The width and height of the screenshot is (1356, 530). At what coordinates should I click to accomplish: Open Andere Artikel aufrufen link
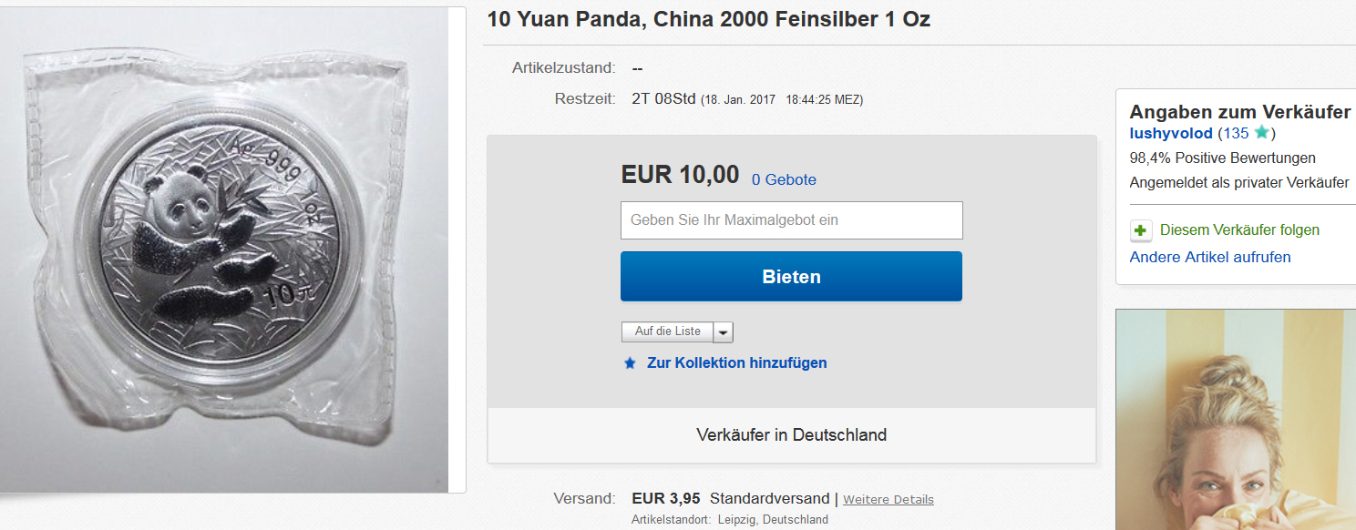(1210, 257)
